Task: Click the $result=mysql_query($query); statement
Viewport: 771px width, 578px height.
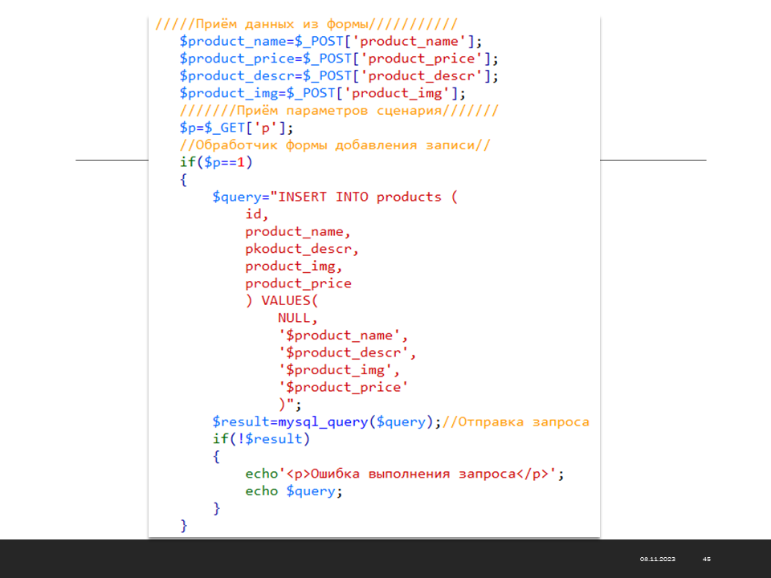Action: pyautogui.click(x=327, y=421)
